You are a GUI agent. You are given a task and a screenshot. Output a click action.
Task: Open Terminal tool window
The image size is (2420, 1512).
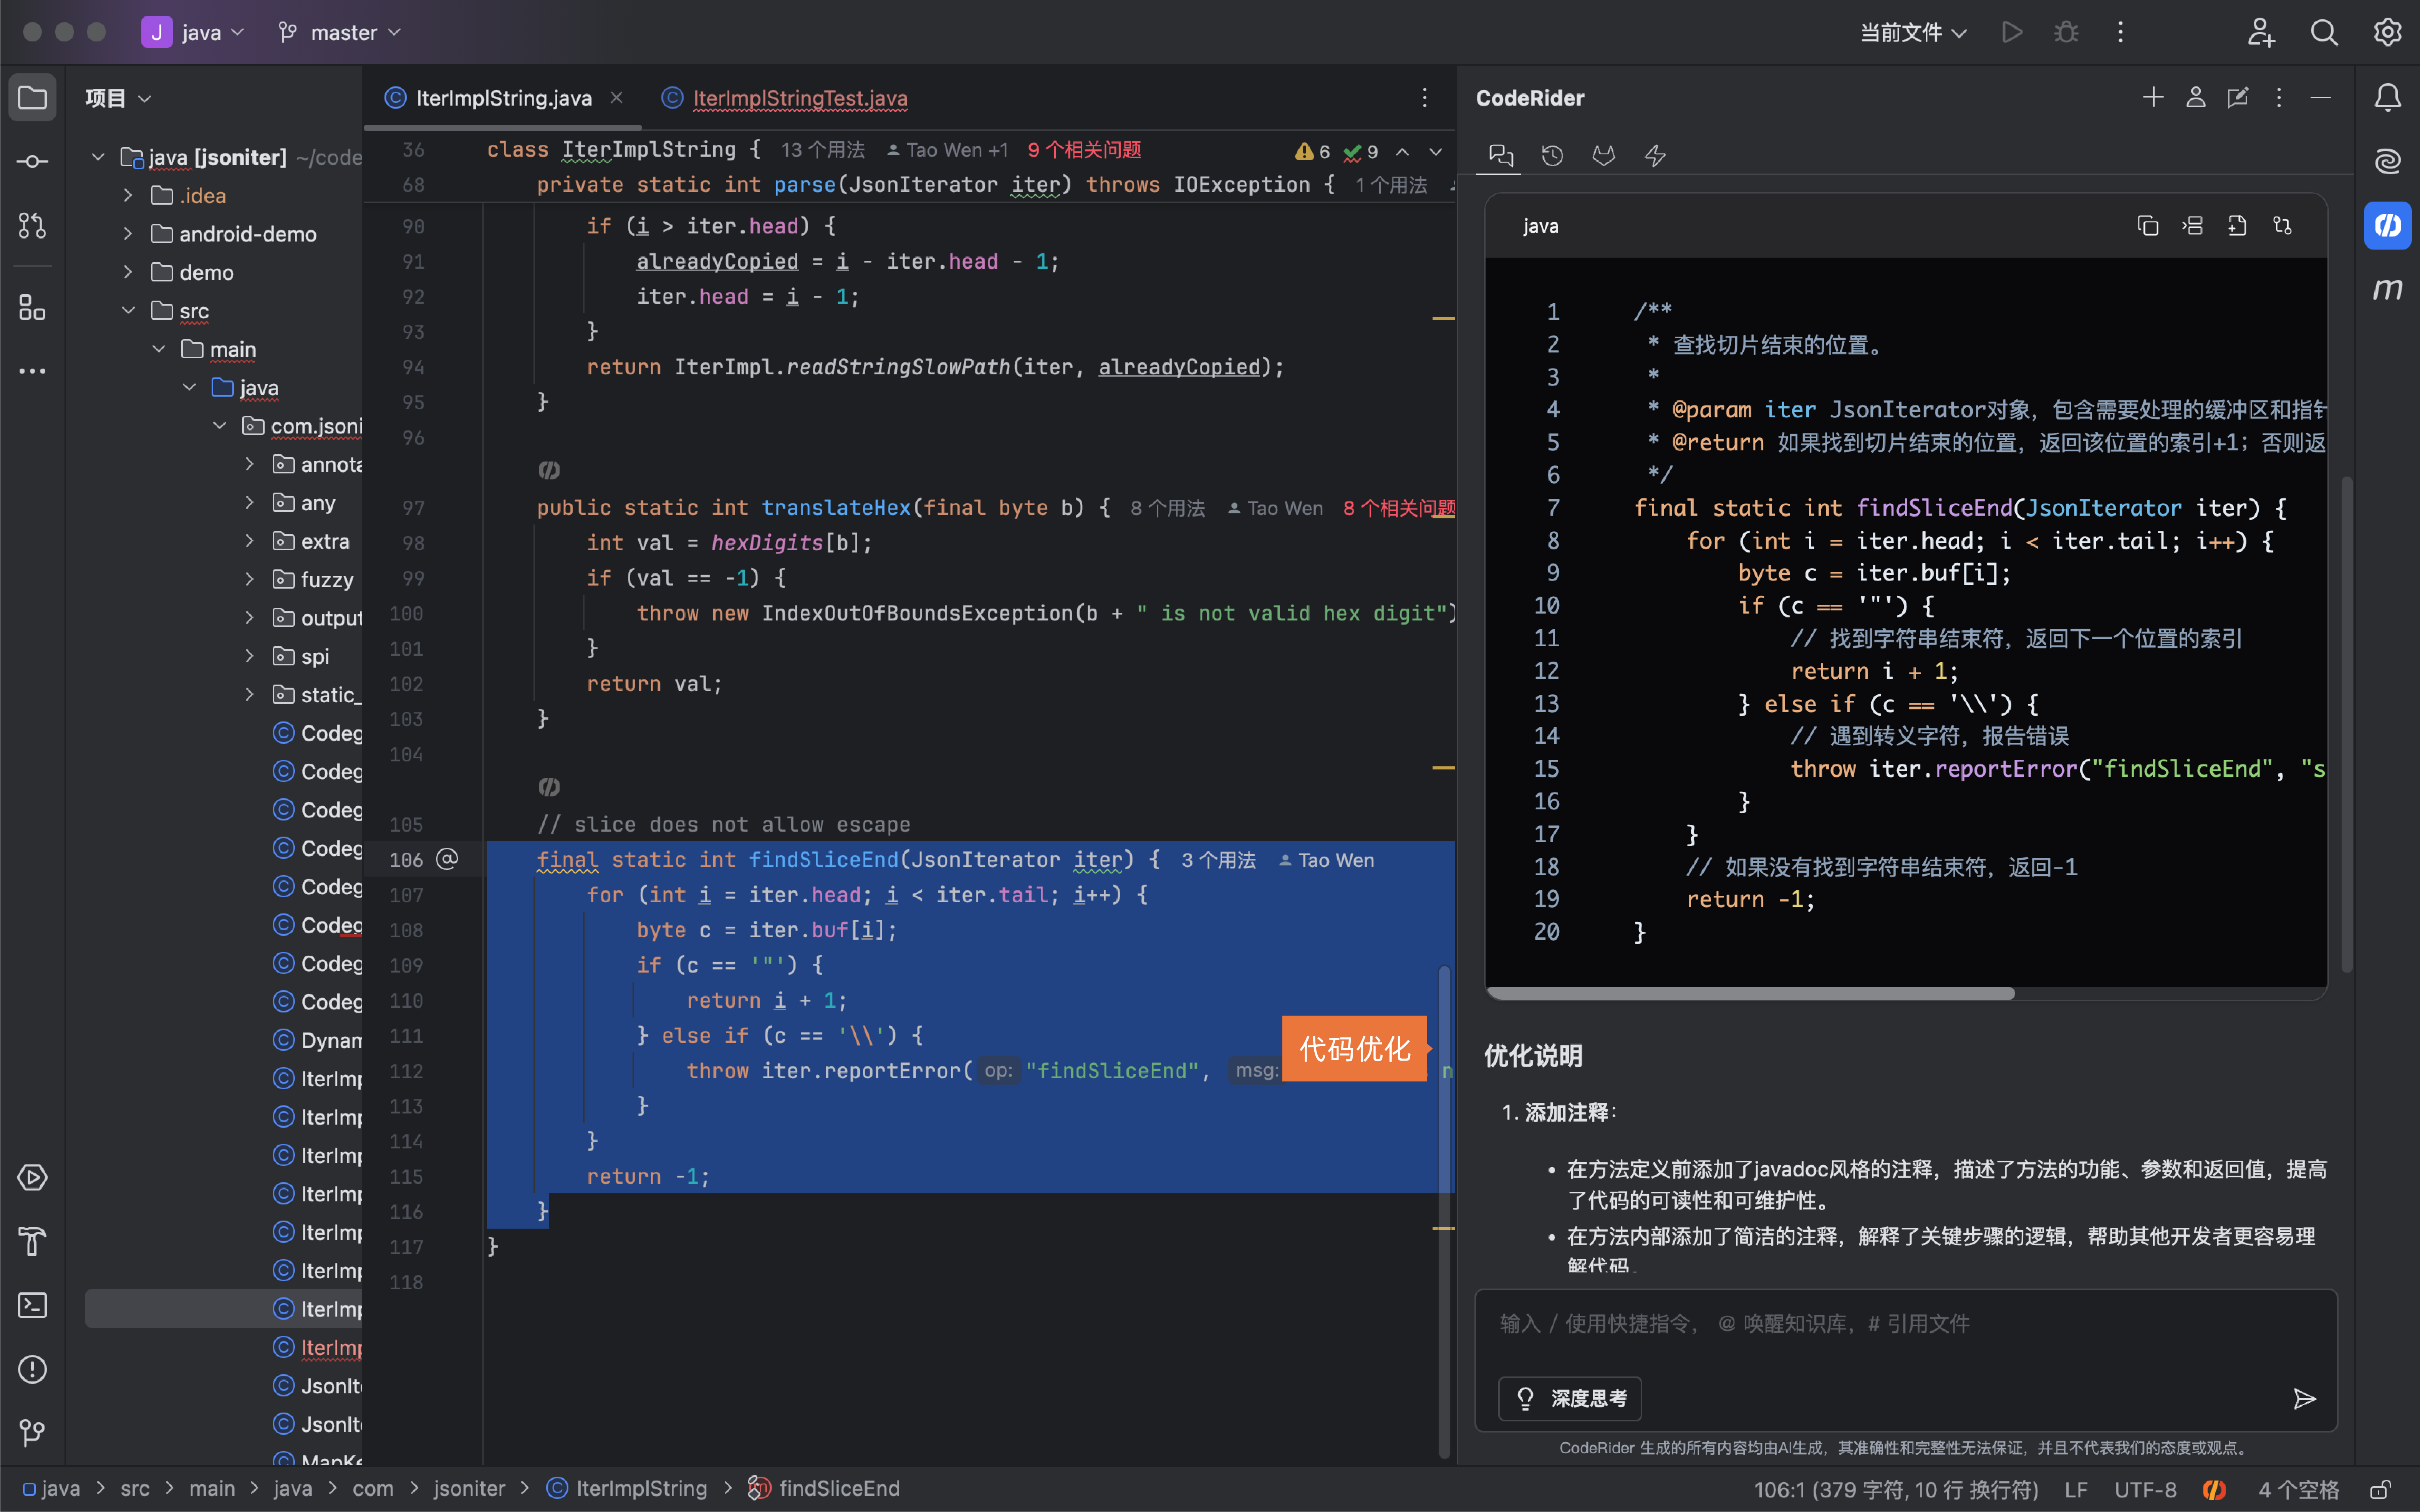[x=32, y=1305]
